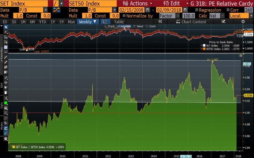Toggle SET Index legend checkbox

click(x=202, y=45)
